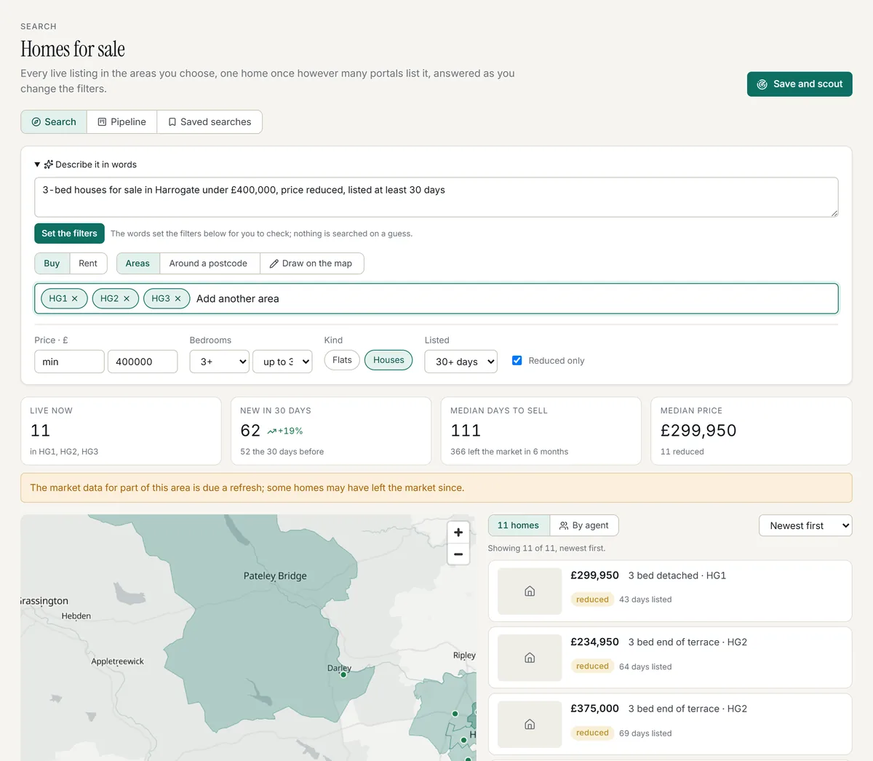Click pencil icon for Draw on the map
This screenshot has width=873, height=761.
[274, 264]
